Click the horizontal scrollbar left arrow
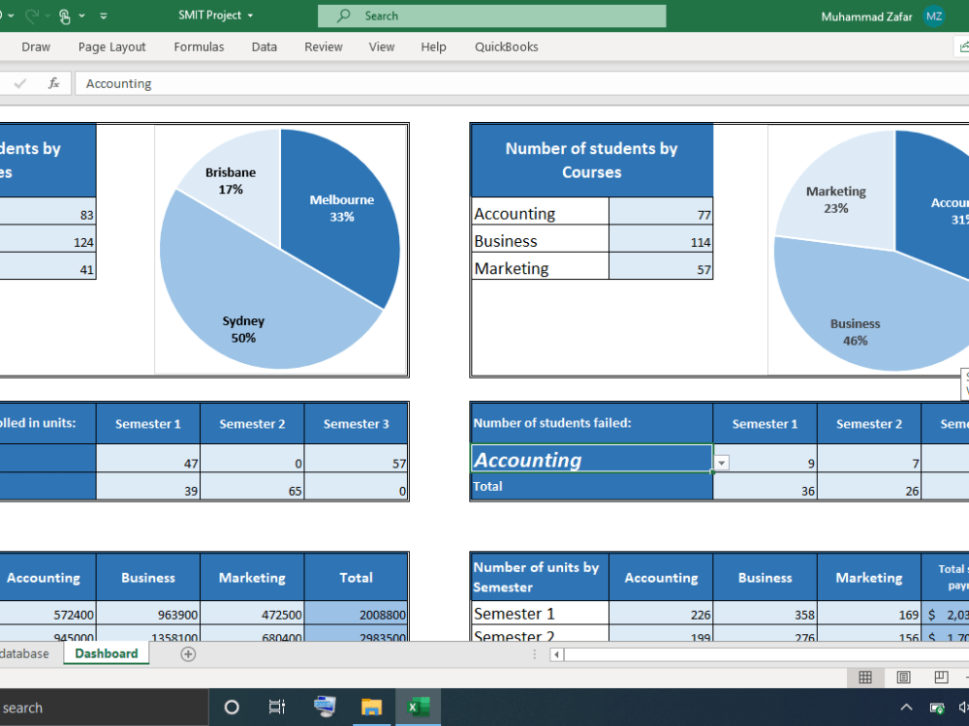The height and width of the screenshot is (726, 969). tap(554, 654)
